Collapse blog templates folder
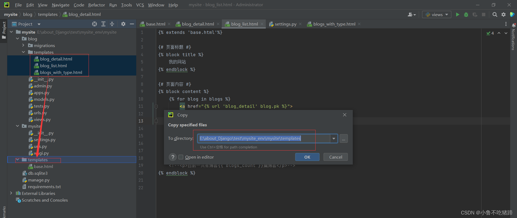517x218 pixels. coord(23,52)
